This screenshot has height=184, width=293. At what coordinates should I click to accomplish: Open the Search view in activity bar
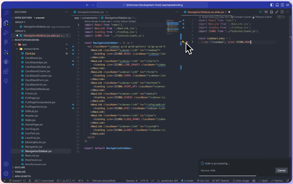6,13
